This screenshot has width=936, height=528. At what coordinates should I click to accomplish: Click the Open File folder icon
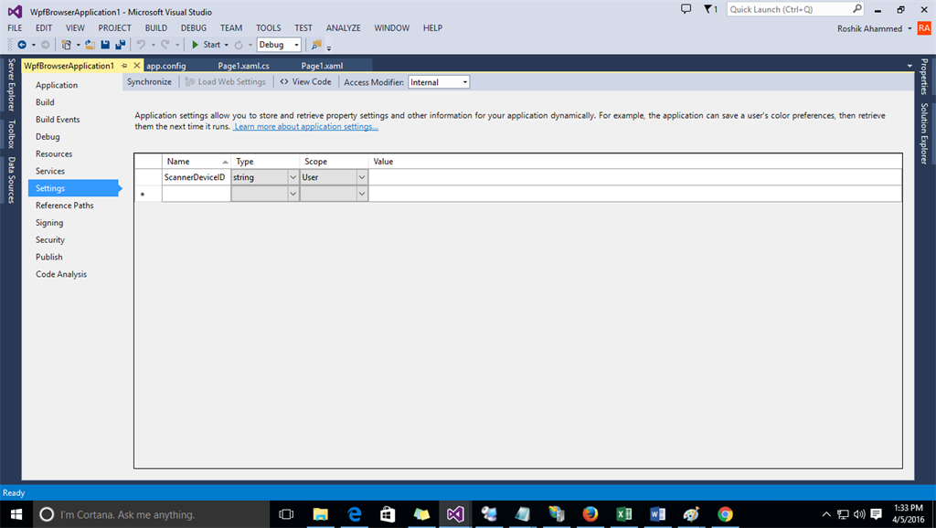coord(90,45)
